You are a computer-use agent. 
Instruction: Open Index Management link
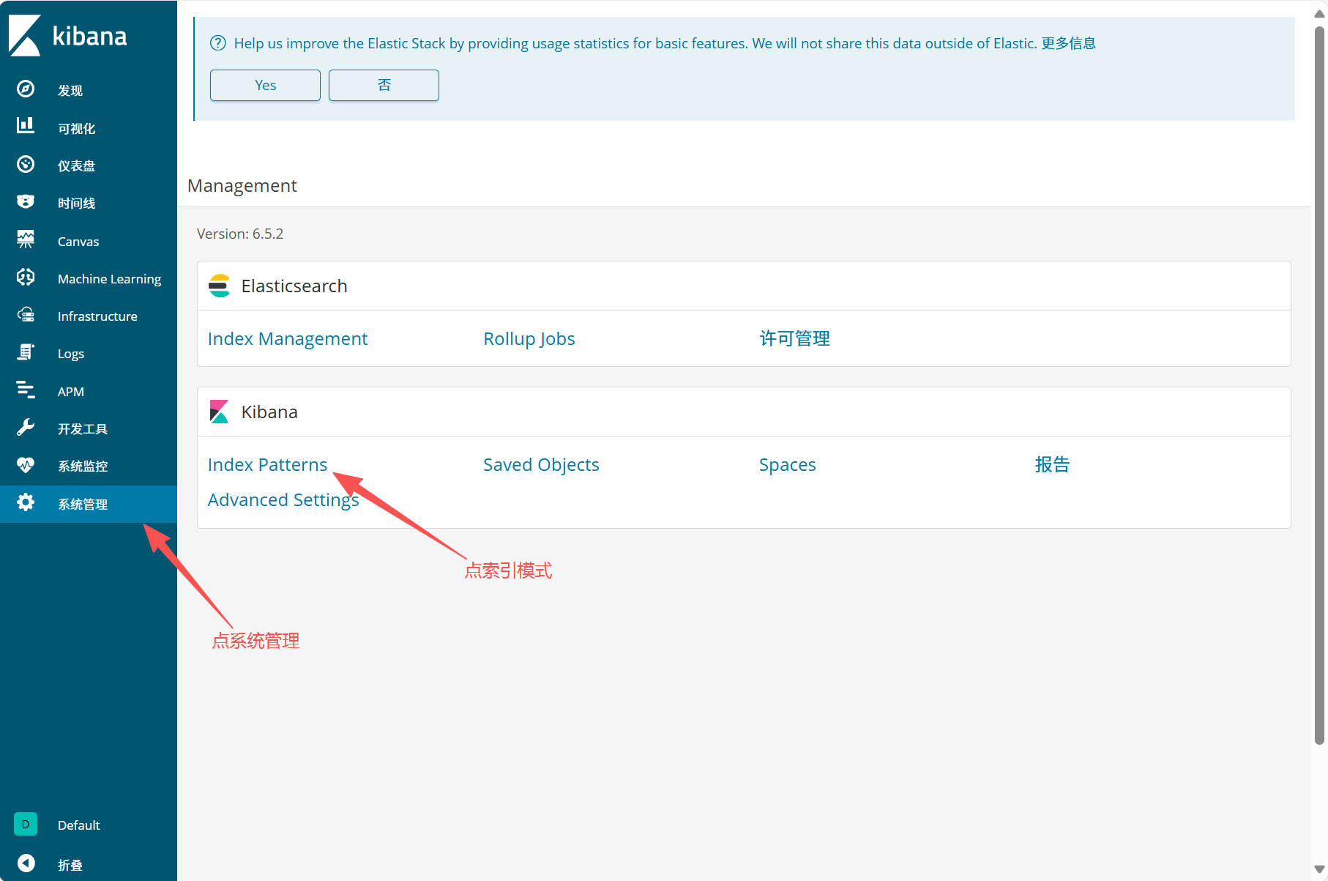point(288,338)
